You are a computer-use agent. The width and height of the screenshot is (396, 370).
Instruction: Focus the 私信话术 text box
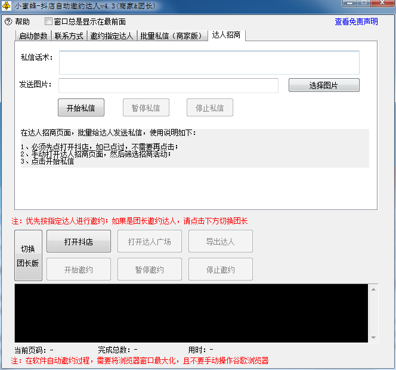click(209, 63)
